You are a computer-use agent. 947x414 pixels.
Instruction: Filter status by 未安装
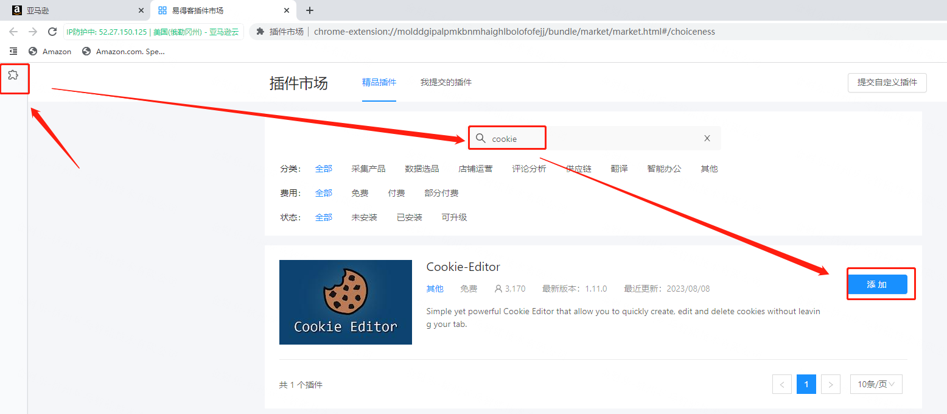[364, 217]
